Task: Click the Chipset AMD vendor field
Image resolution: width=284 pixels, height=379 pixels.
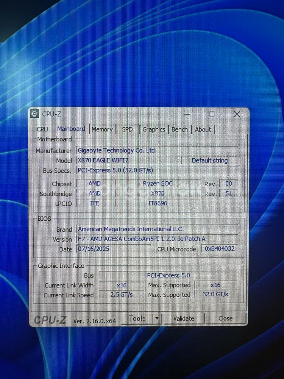Action: point(95,184)
